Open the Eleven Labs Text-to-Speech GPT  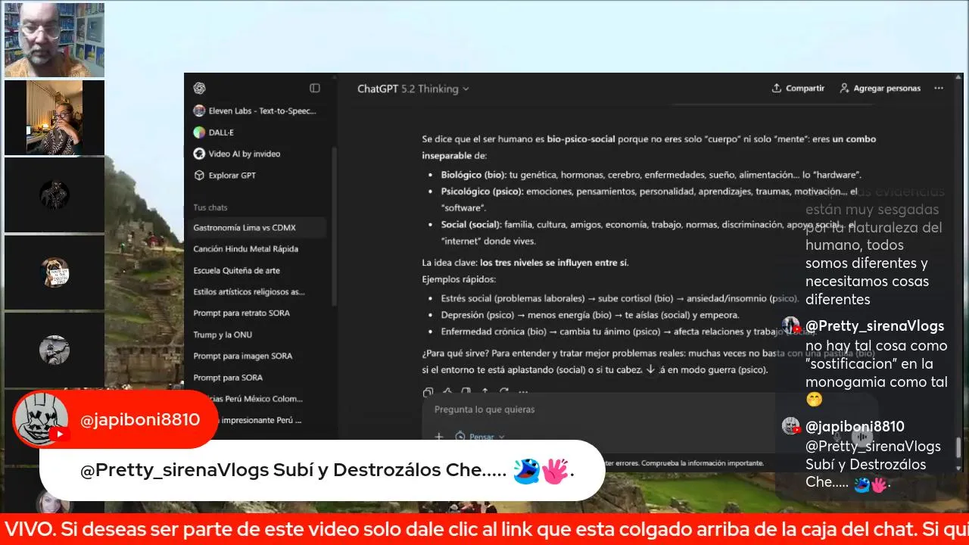pos(255,111)
